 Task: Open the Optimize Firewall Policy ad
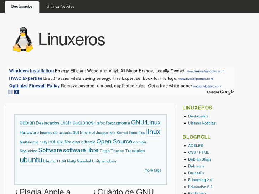(34, 86)
